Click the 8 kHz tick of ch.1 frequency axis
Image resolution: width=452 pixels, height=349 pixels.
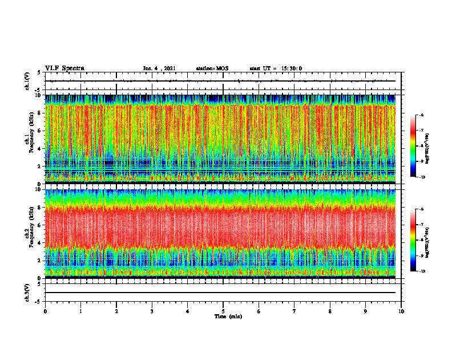40,113
